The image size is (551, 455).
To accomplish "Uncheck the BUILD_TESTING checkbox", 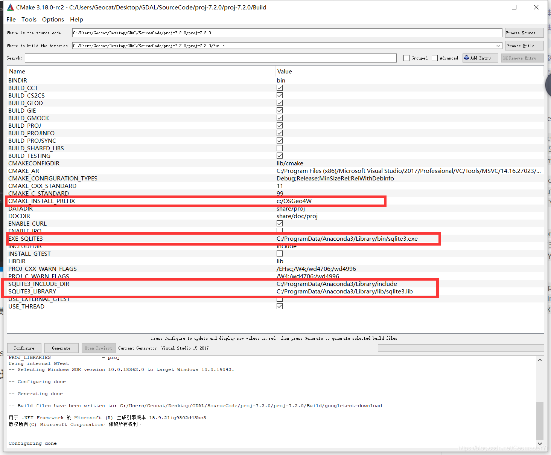I will coord(280,156).
